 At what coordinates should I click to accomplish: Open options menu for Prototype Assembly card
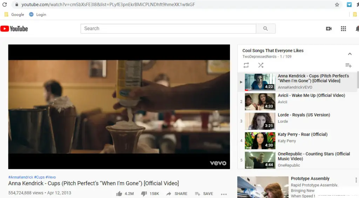356,180
